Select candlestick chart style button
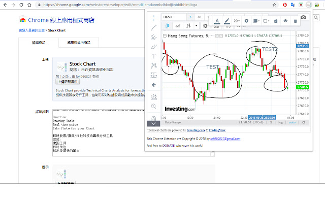The height and width of the screenshot is (203, 325). click(167, 26)
